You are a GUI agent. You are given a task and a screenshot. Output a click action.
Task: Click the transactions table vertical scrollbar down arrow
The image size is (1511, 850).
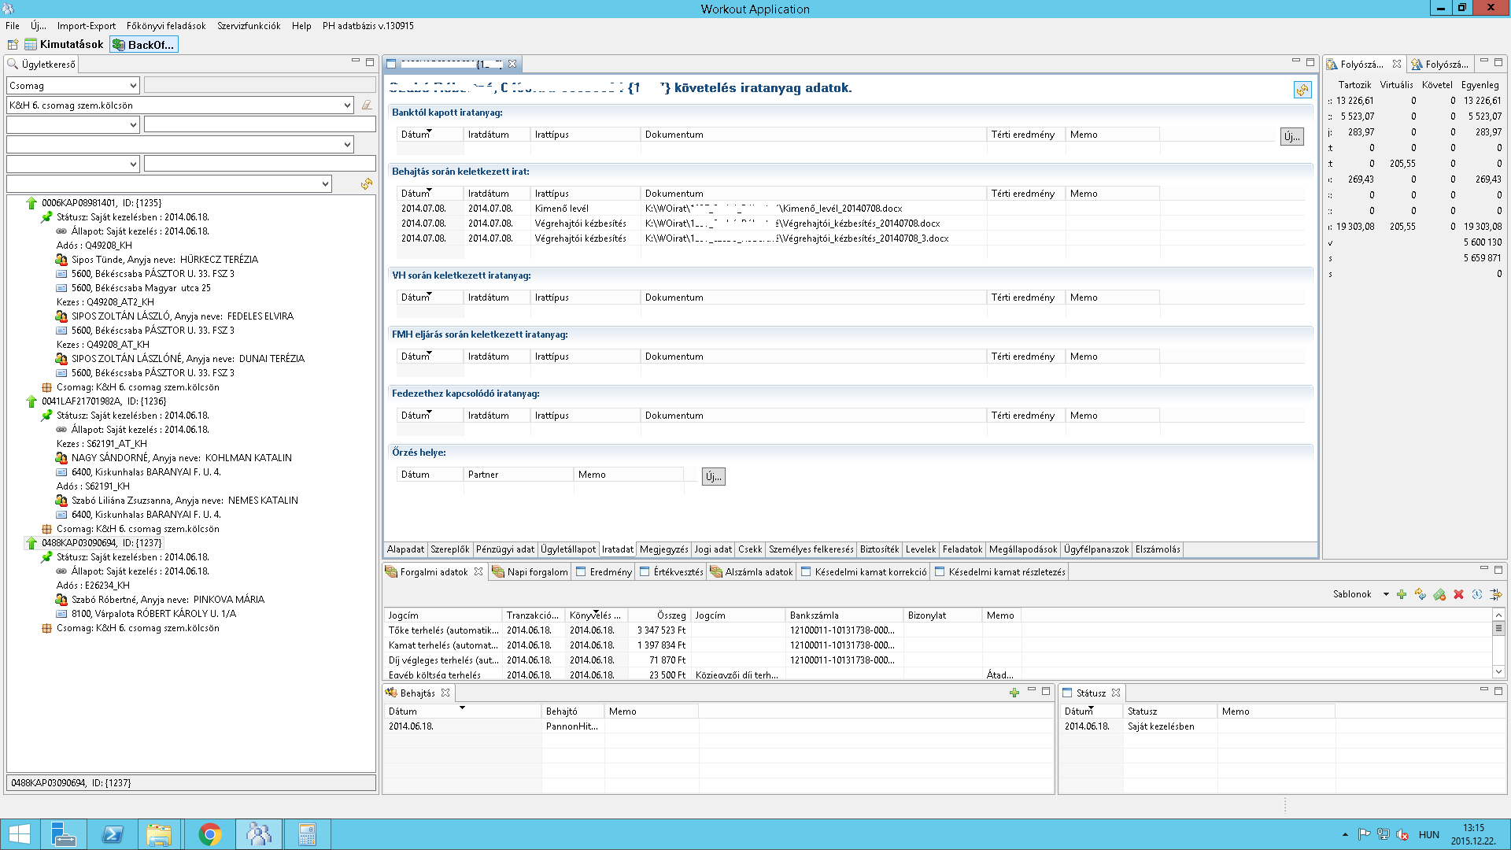[1498, 672]
